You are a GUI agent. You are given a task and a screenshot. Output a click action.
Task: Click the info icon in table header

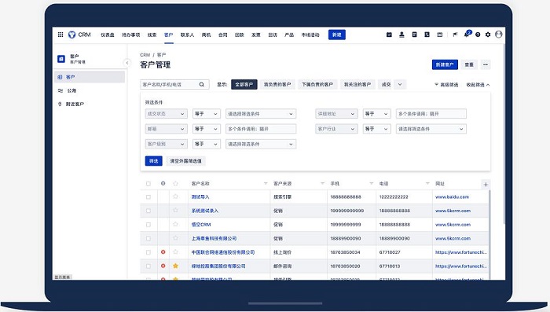click(163, 183)
